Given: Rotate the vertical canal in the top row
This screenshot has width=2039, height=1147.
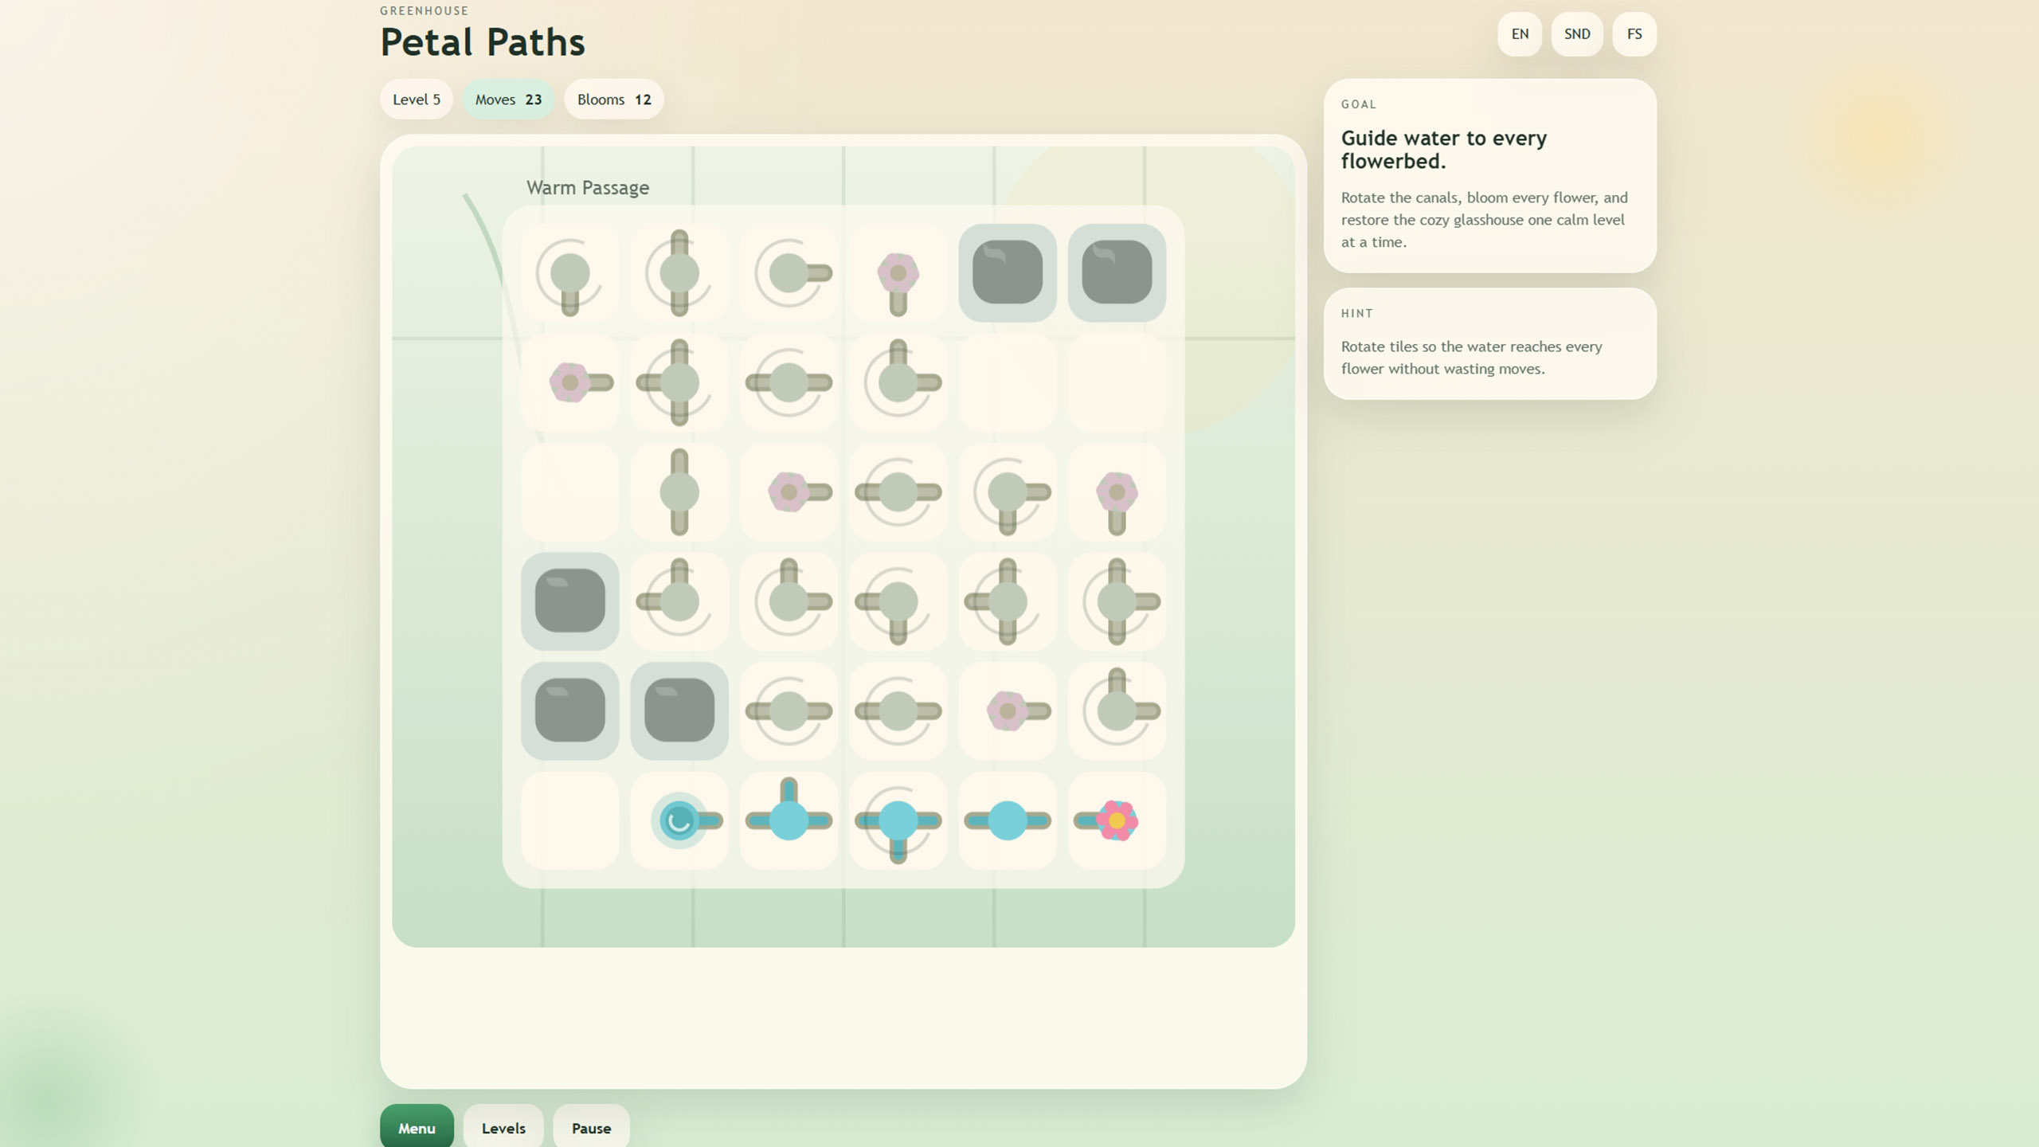Looking at the screenshot, I should (679, 273).
